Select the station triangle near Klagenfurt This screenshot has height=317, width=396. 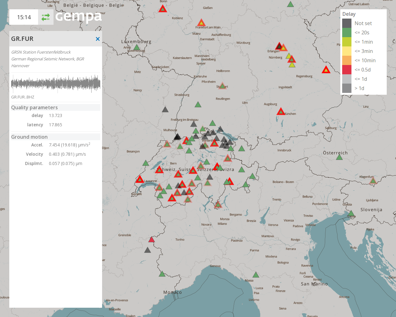pos(373,180)
